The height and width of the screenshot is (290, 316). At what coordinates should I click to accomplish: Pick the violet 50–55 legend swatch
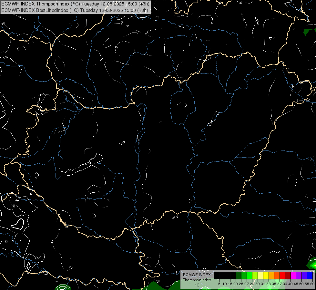pos(304,275)
